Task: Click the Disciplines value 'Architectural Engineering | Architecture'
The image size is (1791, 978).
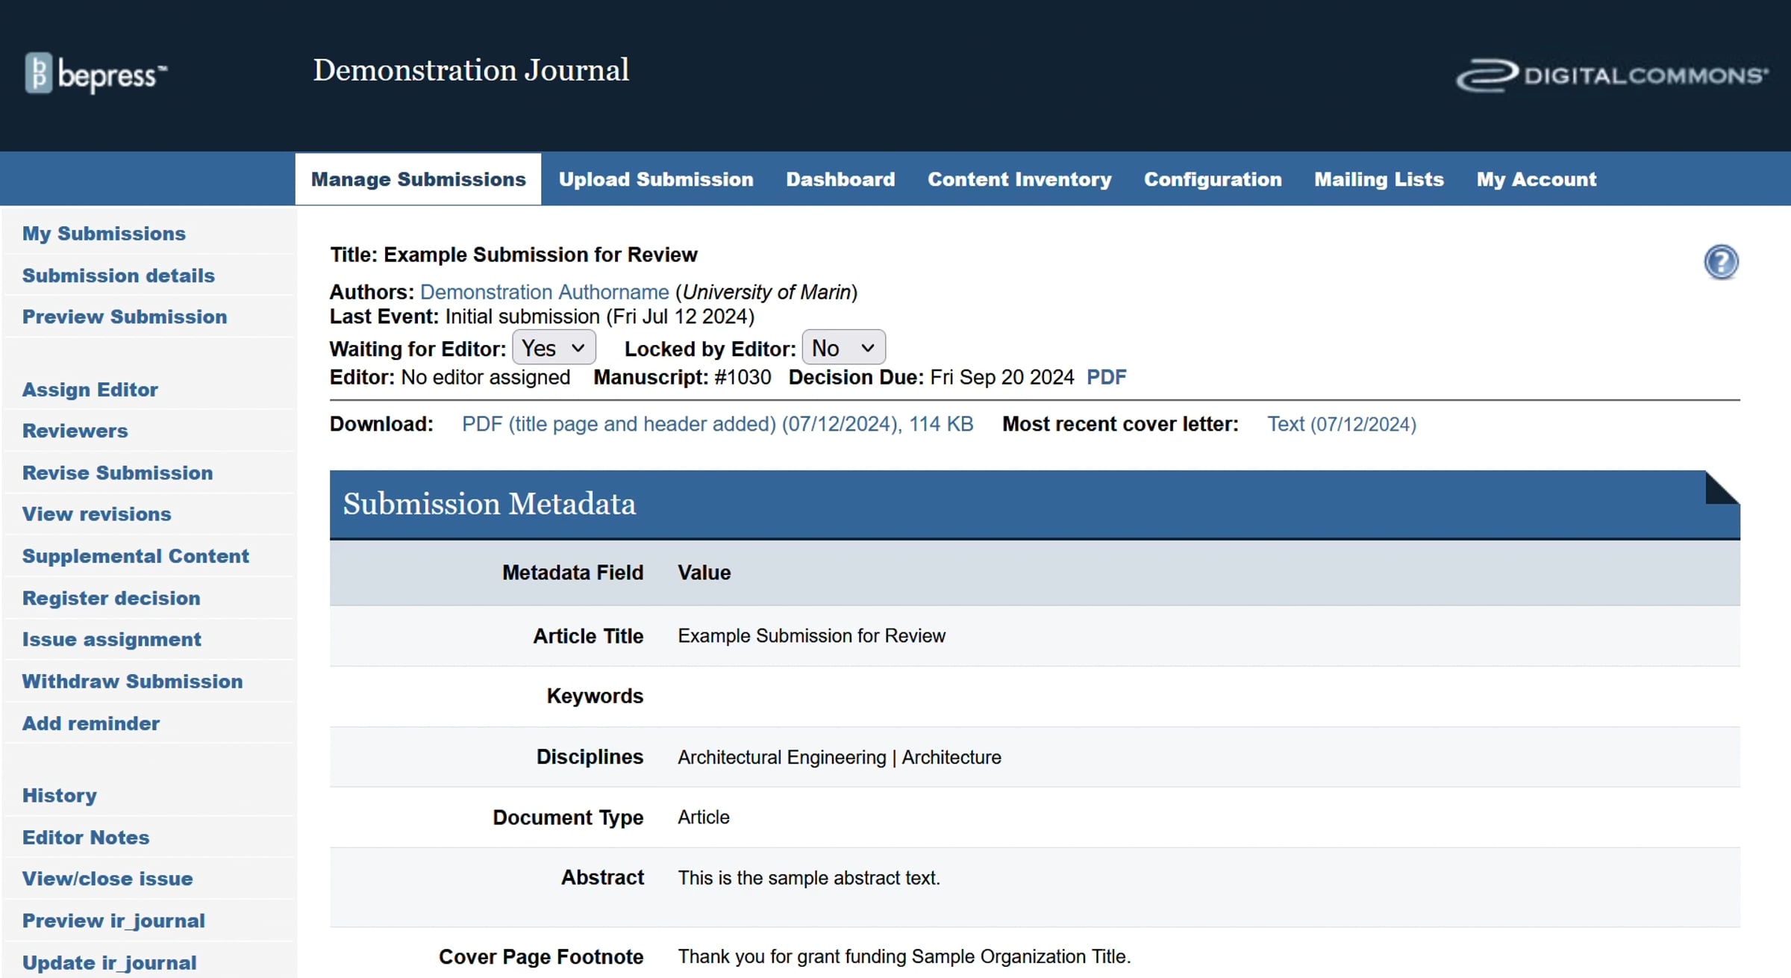Action: coord(840,757)
